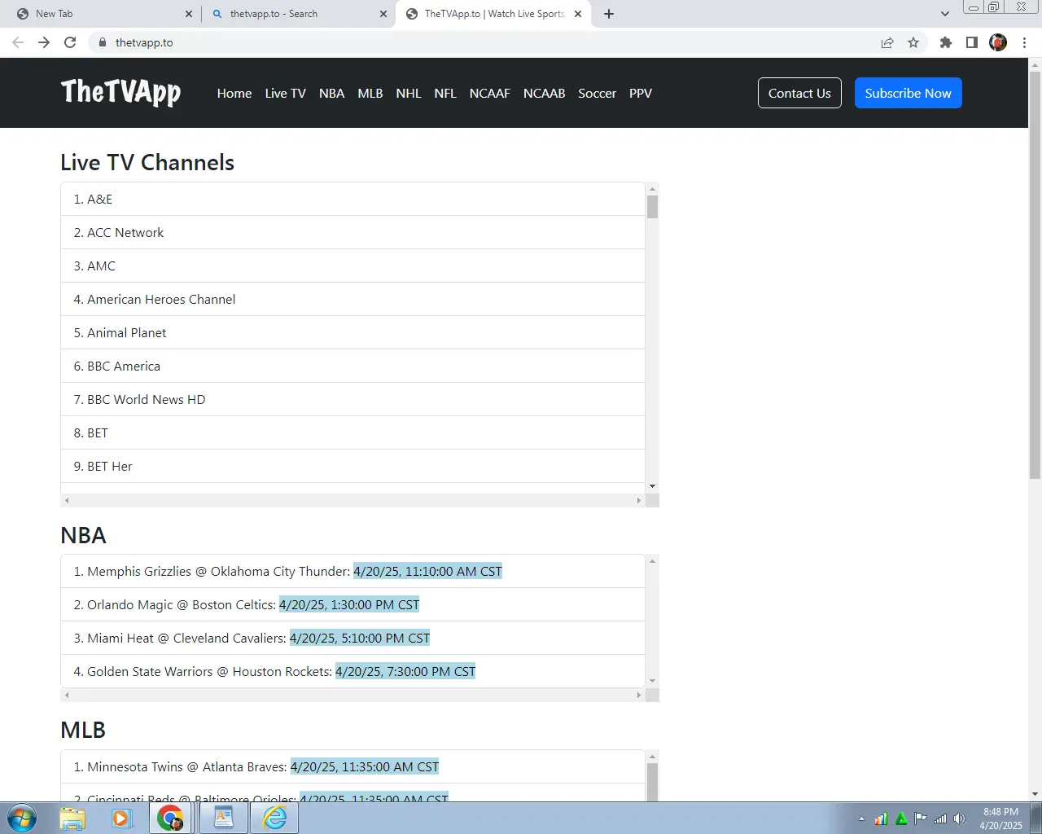Show hidden system tray icons

tap(861, 819)
